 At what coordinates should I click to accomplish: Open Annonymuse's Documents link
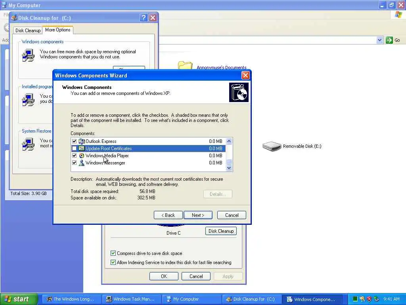coord(222,68)
